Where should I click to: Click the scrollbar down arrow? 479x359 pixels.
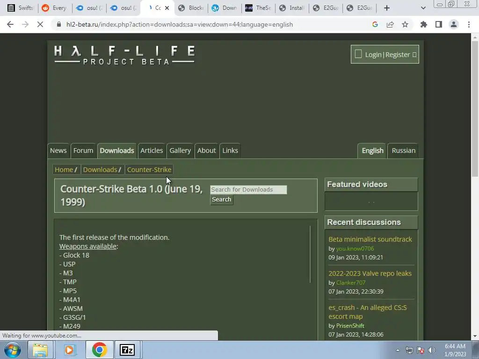pos(475,336)
